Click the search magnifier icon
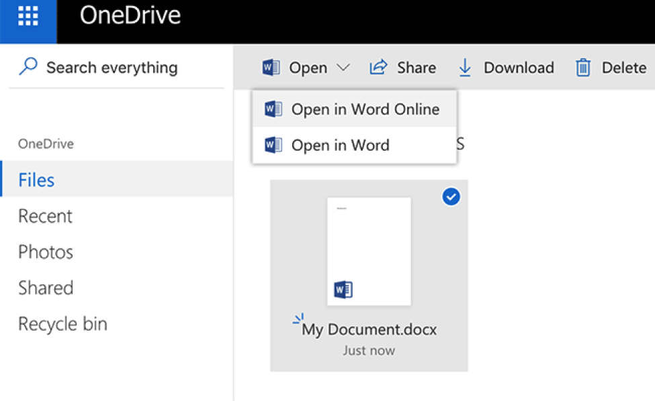This screenshot has height=401, width=655. (28, 67)
